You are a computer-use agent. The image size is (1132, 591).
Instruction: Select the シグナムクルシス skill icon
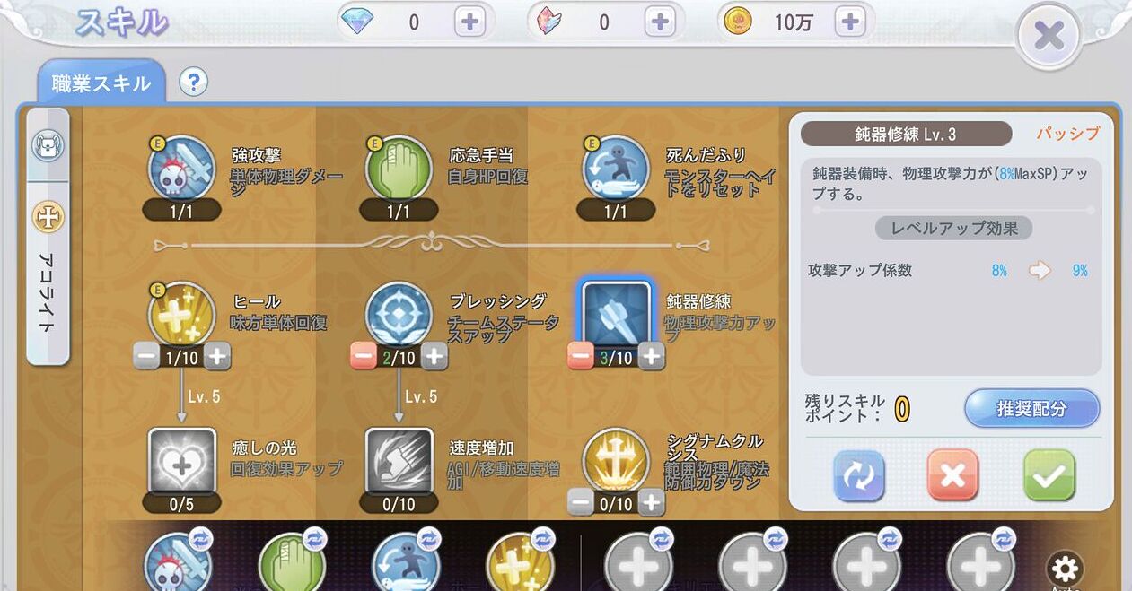pos(616,462)
